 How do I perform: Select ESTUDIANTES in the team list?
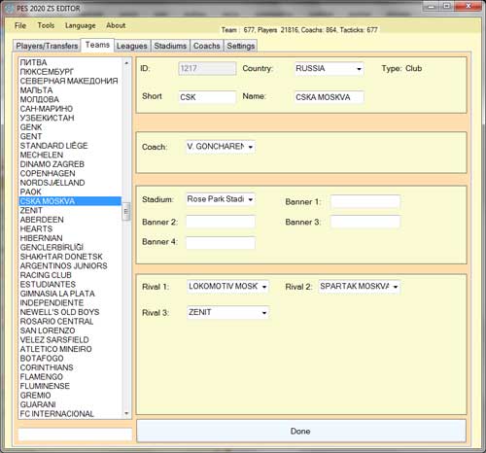tap(70, 284)
